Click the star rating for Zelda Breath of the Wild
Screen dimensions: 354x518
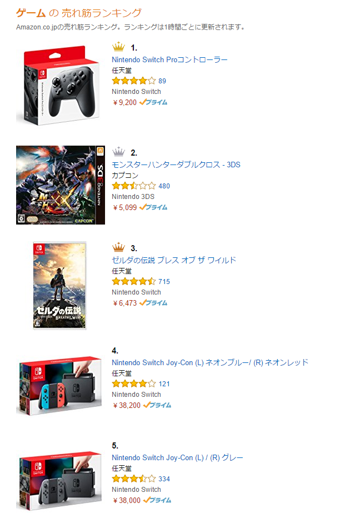click(x=134, y=281)
